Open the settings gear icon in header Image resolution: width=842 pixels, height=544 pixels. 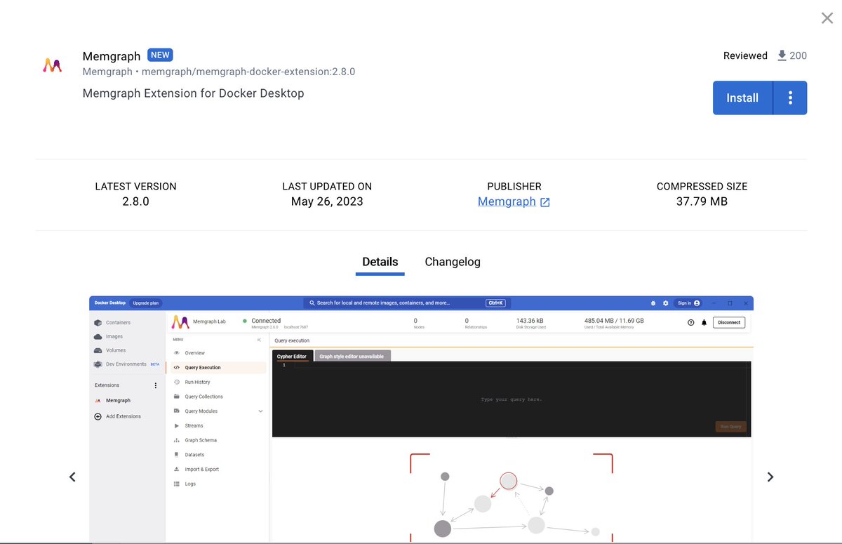click(665, 303)
